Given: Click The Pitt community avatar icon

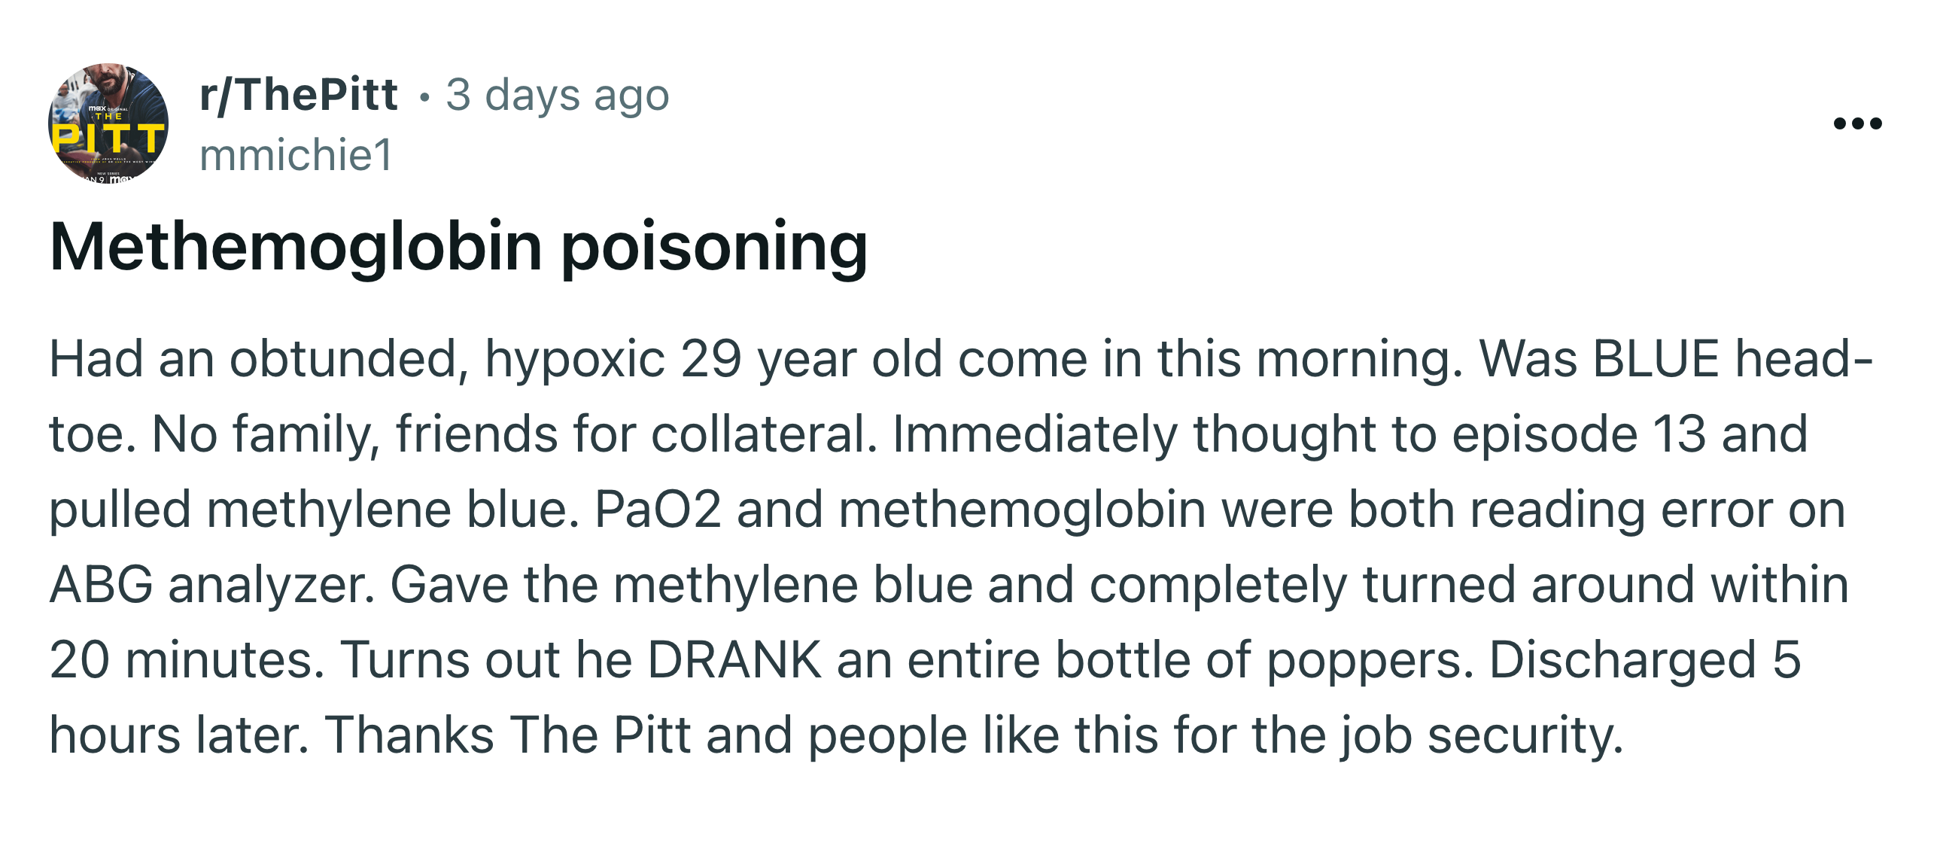Looking at the screenshot, I should coord(108,123).
